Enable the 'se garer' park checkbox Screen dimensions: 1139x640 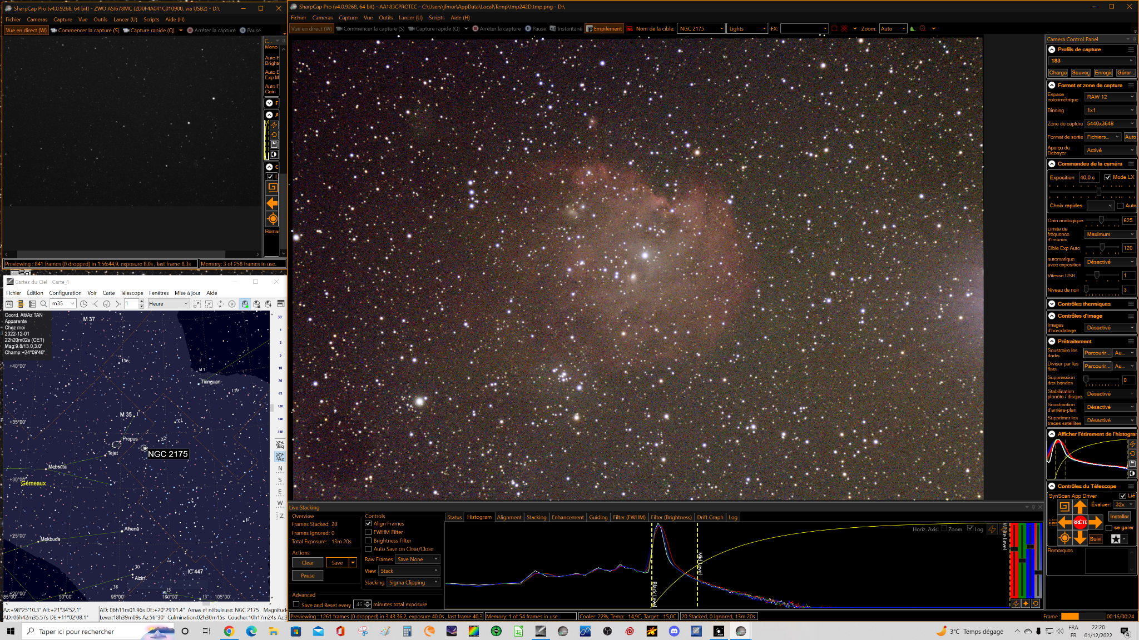1109,528
